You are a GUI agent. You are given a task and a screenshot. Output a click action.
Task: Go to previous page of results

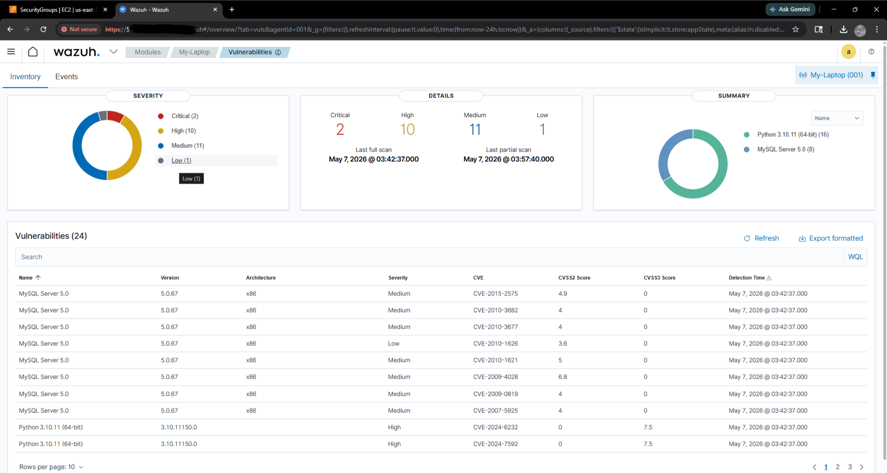tap(814, 467)
